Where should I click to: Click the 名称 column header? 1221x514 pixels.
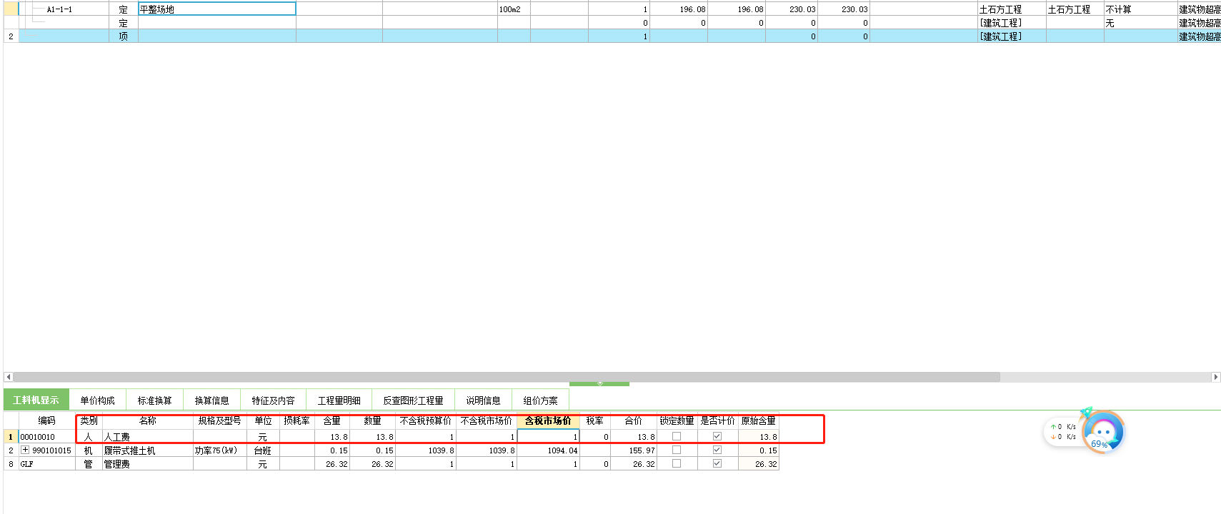point(147,420)
